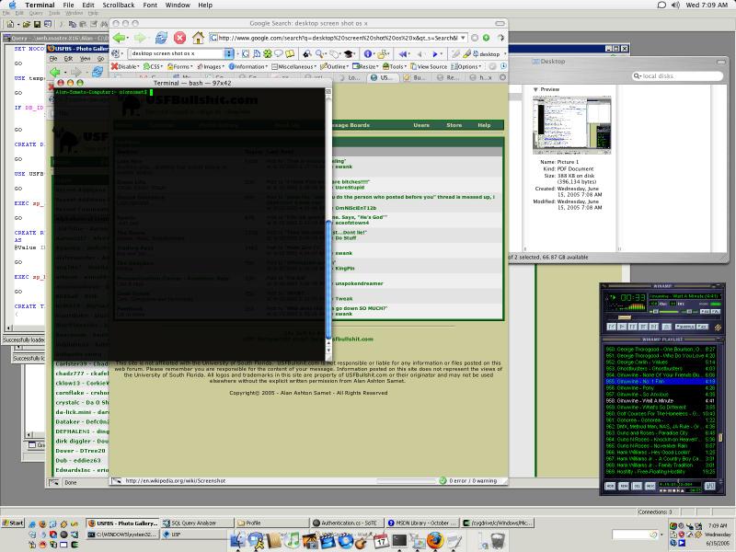
Task: Open the iCal calendar Dock icon
Action: point(381,541)
